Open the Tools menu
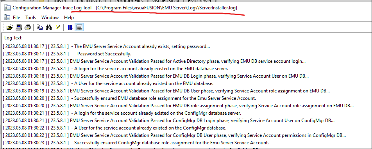This screenshot has height=149, width=372. (31, 18)
